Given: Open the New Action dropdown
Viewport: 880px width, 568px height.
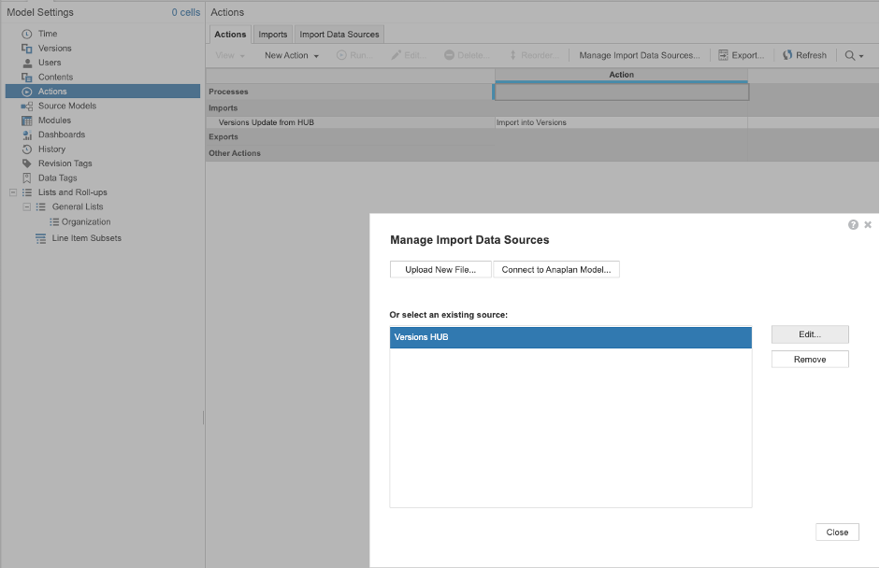Looking at the screenshot, I should pyautogui.click(x=291, y=55).
